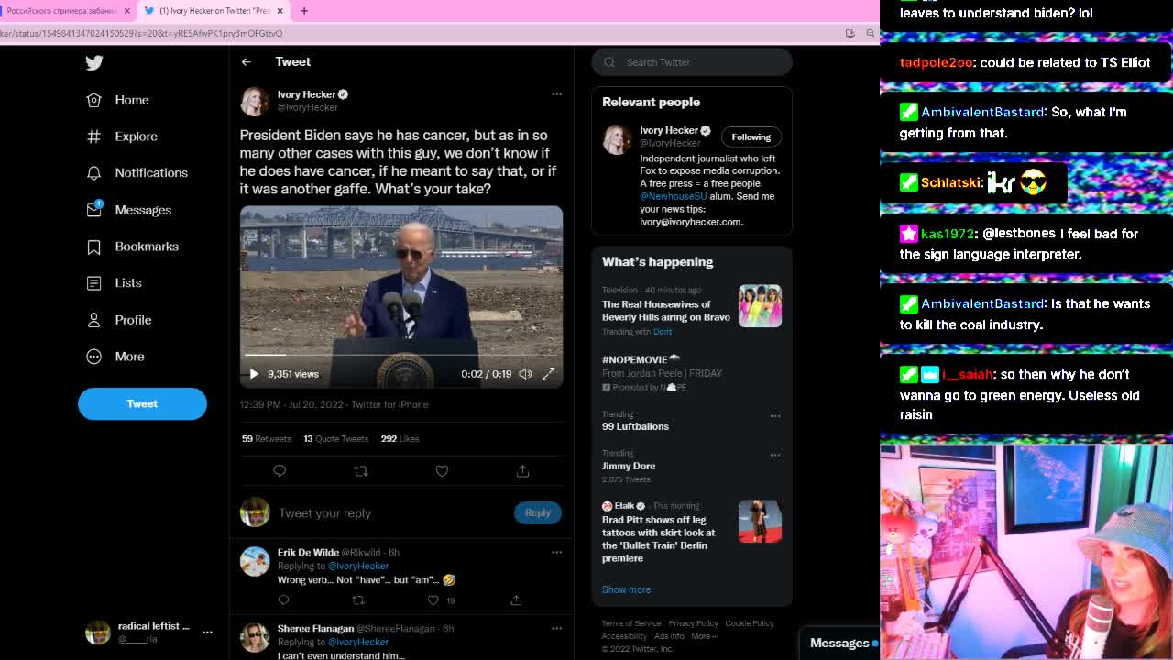Click the retweet icon under main tweet
This screenshot has height=660, width=1173.
point(360,470)
